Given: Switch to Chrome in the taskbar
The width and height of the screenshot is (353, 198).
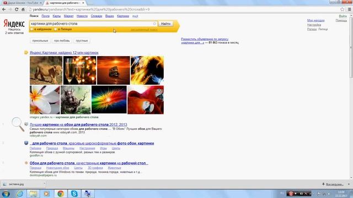Looking at the screenshot, I should (60, 194).
